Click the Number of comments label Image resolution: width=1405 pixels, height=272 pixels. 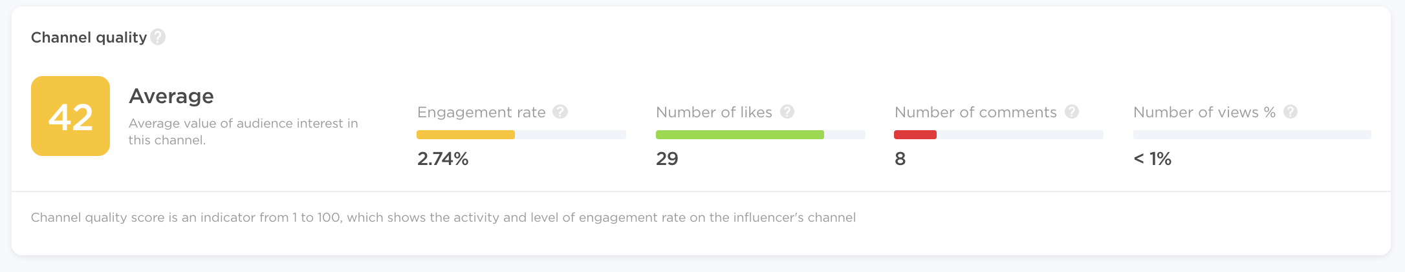point(975,112)
